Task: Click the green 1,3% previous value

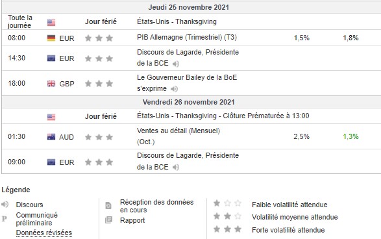Action: (x=350, y=136)
